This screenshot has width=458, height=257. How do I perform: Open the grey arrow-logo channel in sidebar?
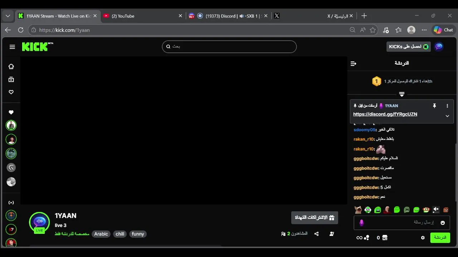pos(11,167)
